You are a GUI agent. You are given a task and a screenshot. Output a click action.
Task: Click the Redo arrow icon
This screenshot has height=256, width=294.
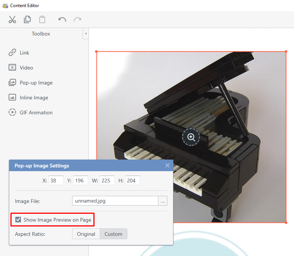pos(77,19)
